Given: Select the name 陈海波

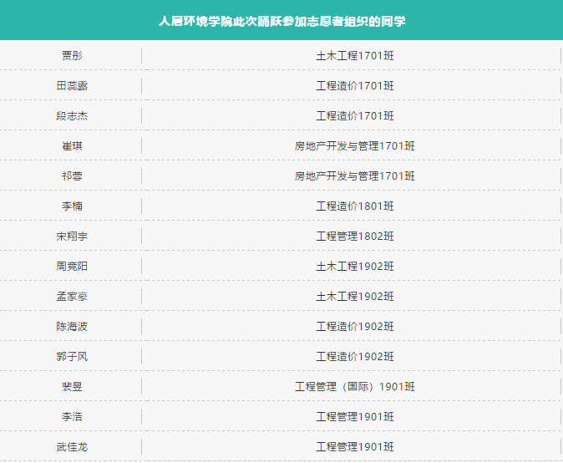Looking at the screenshot, I should (x=72, y=326).
